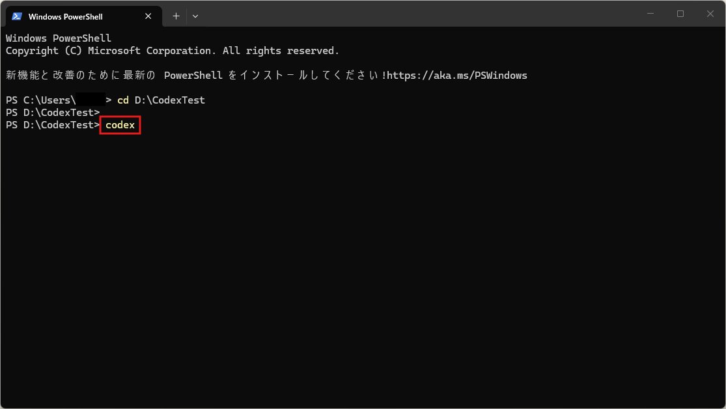Click the yellow cd command keyword
Viewport: 726px width, 409px height.
pyautogui.click(x=123, y=100)
